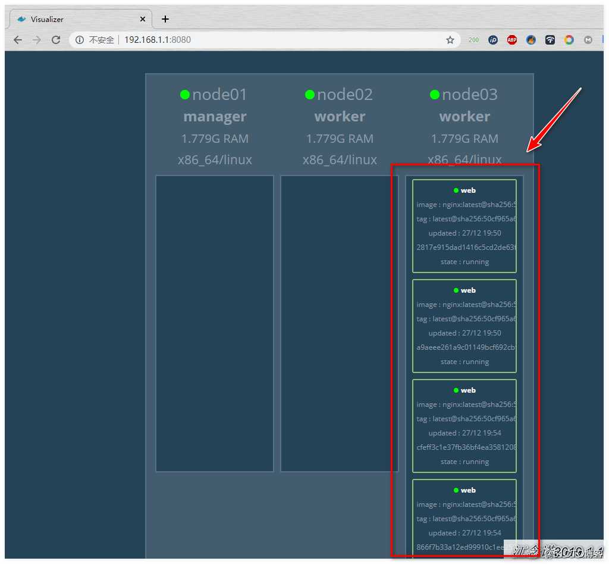Viewport: 609px width, 564px height.
Task: Click the 1.779G RAM text under node01
Action: 215,139
